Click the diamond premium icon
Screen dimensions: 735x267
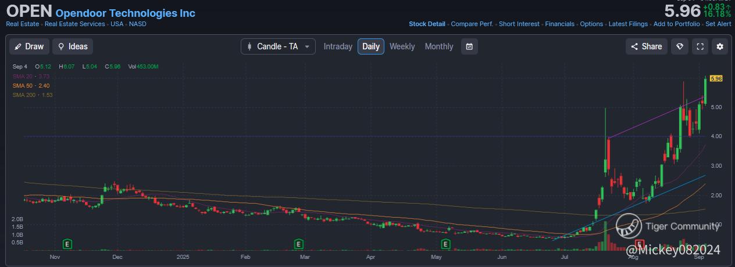click(x=679, y=46)
